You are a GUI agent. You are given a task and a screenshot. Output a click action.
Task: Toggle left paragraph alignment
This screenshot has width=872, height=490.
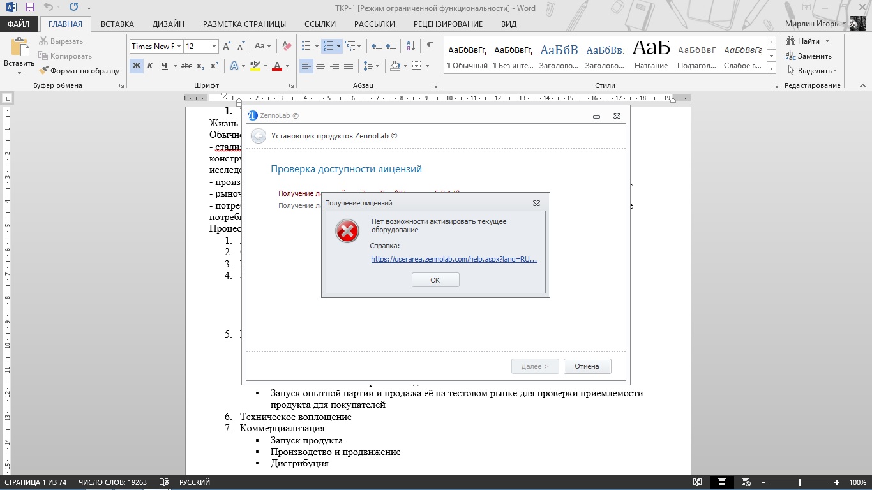coord(306,66)
